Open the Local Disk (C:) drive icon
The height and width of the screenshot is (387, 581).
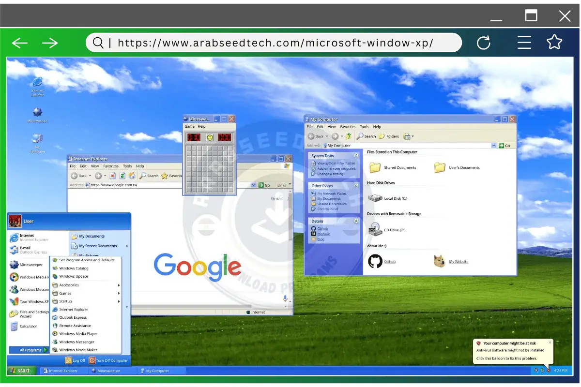pyautogui.click(x=375, y=198)
